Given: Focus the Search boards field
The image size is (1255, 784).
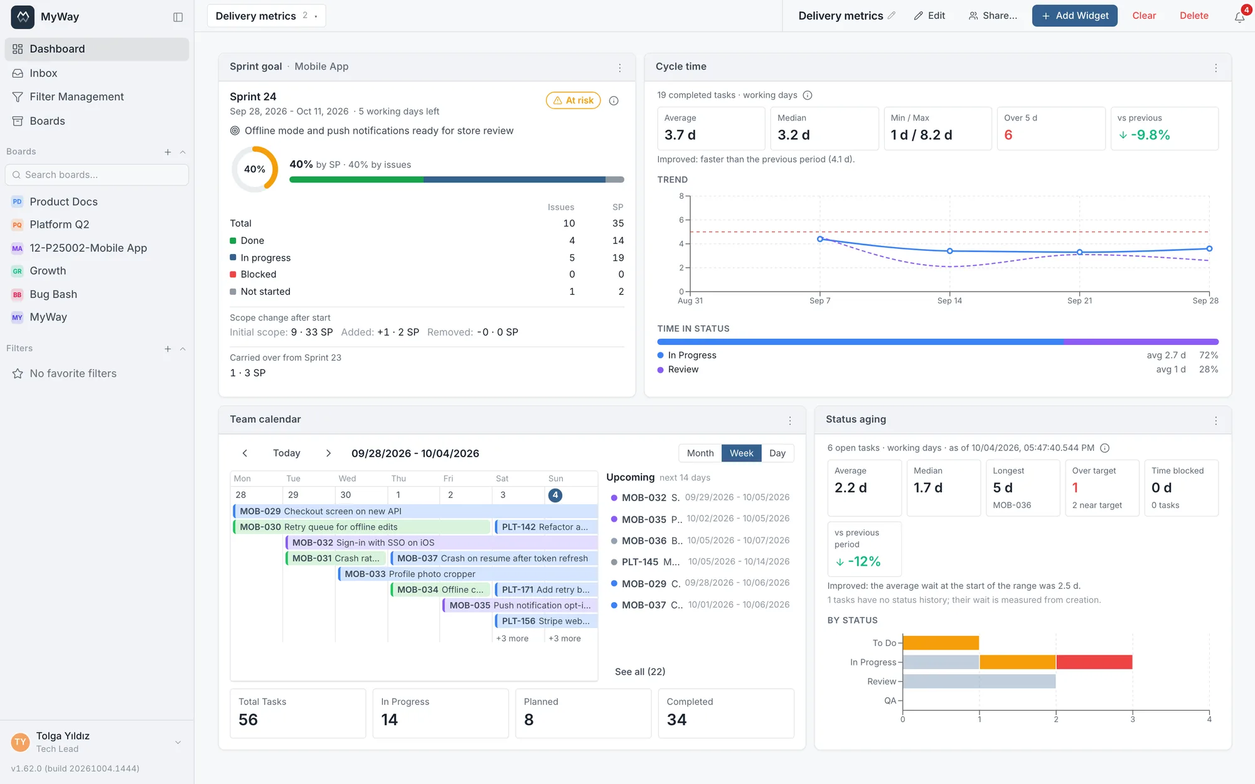Looking at the screenshot, I should pos(97,175).
